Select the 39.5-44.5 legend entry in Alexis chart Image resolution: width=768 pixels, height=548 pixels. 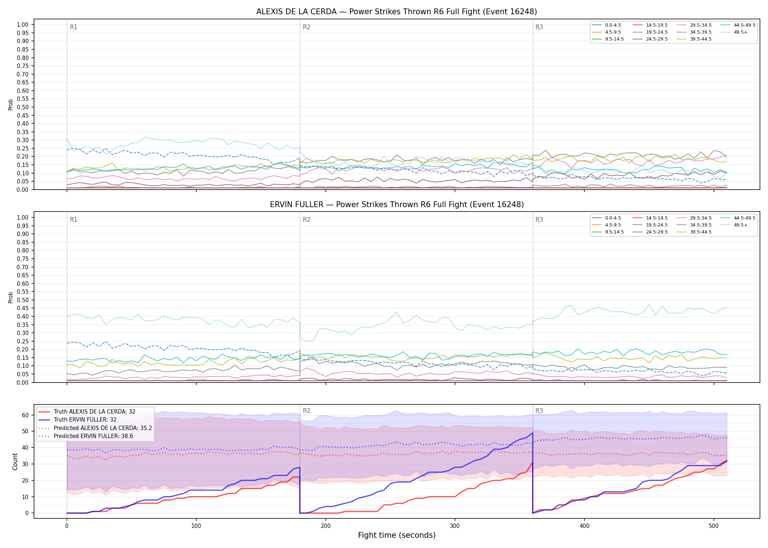694,39
